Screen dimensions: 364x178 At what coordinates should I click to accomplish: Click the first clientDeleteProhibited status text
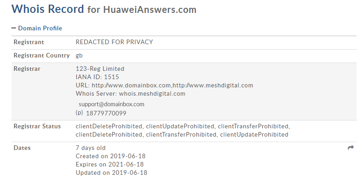pos(109,126)
